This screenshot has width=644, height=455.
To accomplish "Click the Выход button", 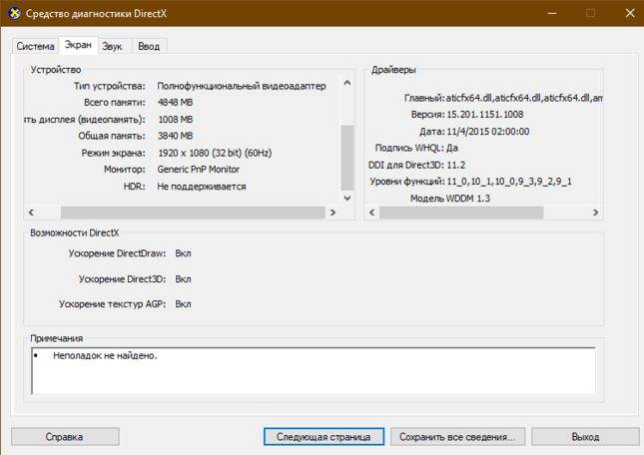I will pos(585,437).
